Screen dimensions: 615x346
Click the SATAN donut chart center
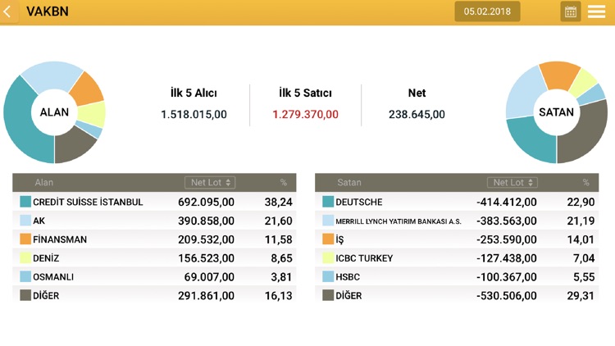click(556, 112)
